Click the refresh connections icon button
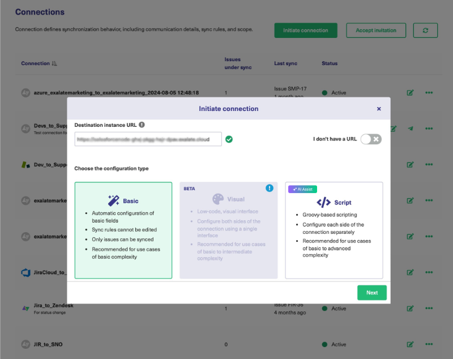The image size is (453, 359). click(x=425, y=31)
